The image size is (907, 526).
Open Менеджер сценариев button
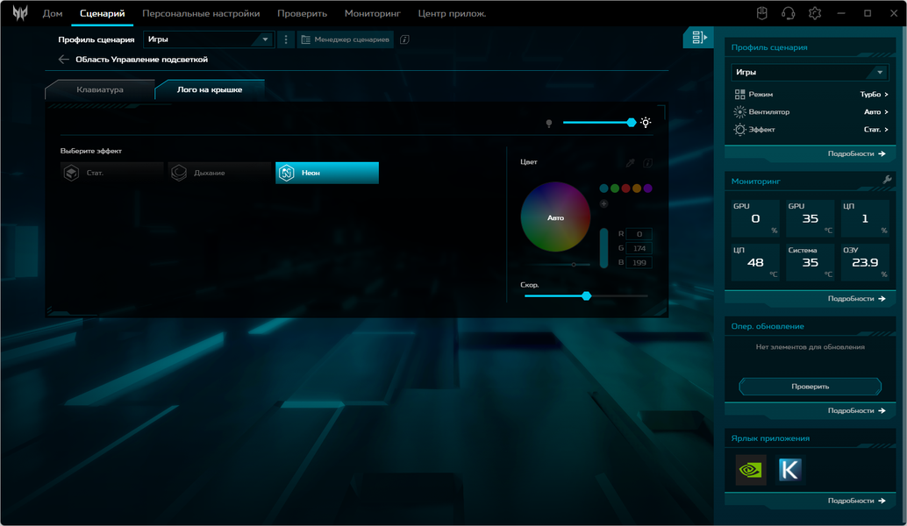346,39
